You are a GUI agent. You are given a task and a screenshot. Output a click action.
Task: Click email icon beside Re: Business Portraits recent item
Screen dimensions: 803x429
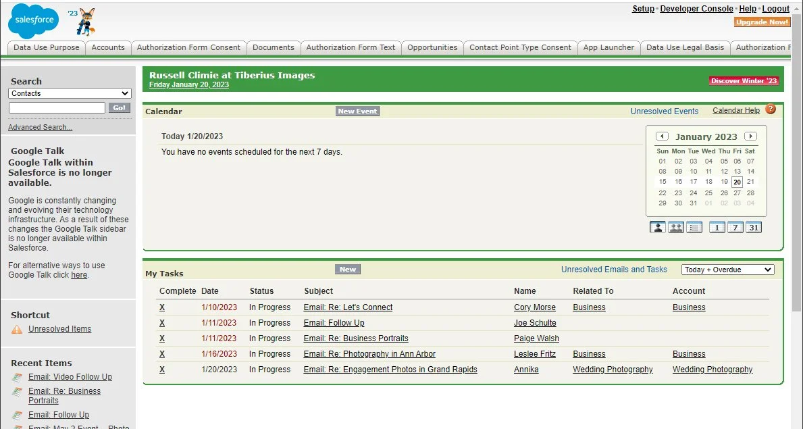pyautogui.click(x=18, y=392)
